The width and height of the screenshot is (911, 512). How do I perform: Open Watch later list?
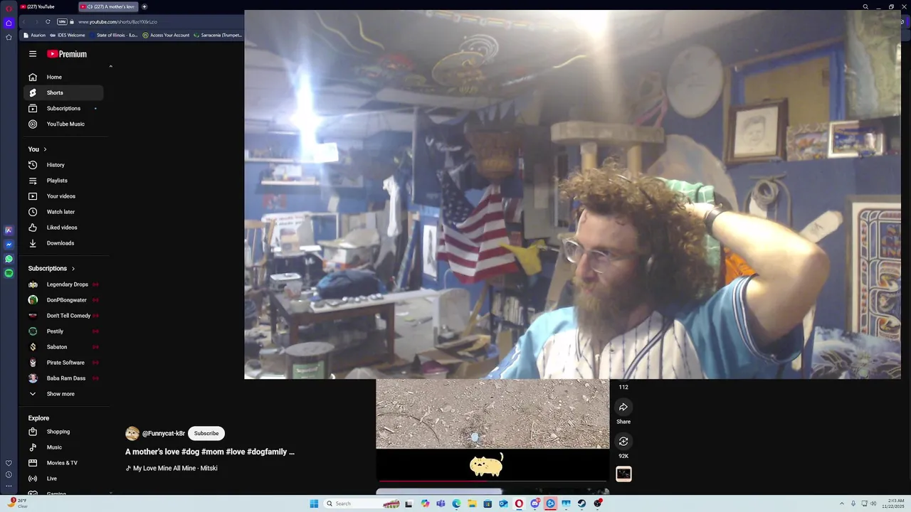(x=63, y=212)
